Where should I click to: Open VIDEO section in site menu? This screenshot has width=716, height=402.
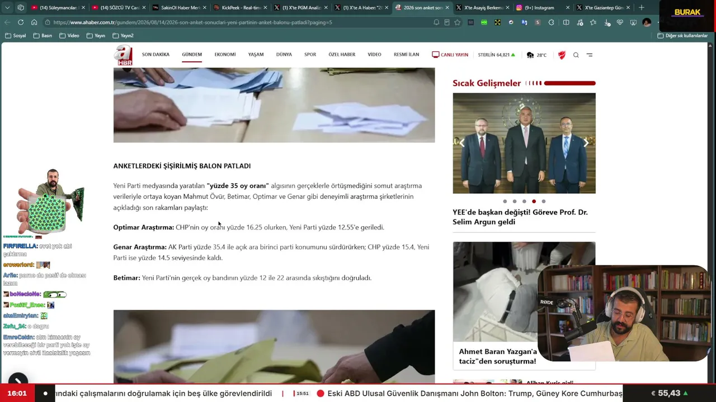pyautogui.click(x=374, y=55)
